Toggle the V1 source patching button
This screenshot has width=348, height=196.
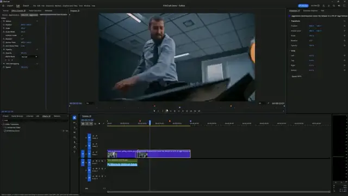(x=83, y=154)
